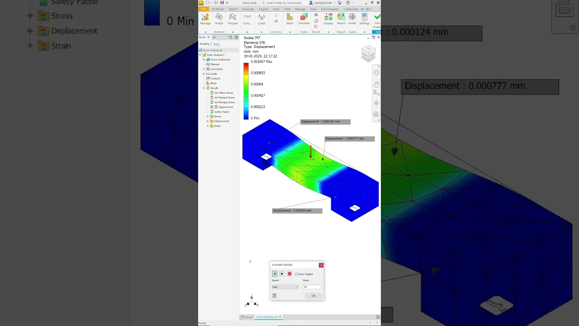
Task: Open the Loads ribbon tool
Action: tap(261, 19)
